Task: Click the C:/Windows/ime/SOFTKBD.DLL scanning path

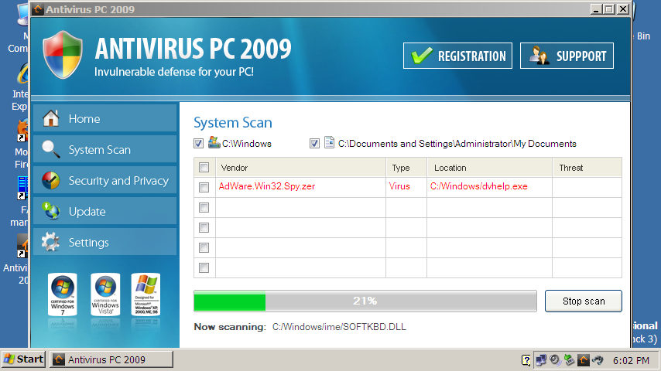Action: click(x=339, y=327)
